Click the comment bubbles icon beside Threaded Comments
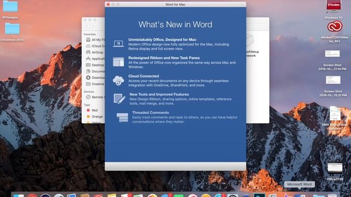The width and height of the screenshot is (351, 197). tap(122, 117)
